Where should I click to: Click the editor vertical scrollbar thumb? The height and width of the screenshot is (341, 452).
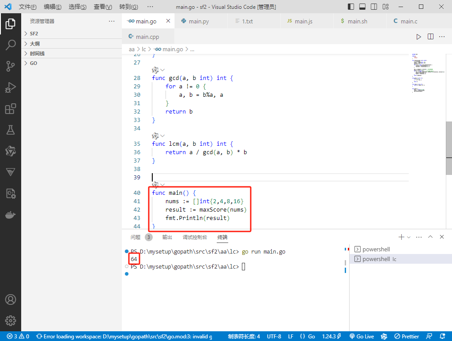pyautogui.click(x=449, y=148)
